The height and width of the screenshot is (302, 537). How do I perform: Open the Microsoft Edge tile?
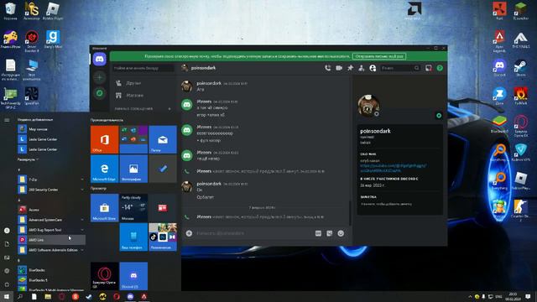tap(104, 169)
